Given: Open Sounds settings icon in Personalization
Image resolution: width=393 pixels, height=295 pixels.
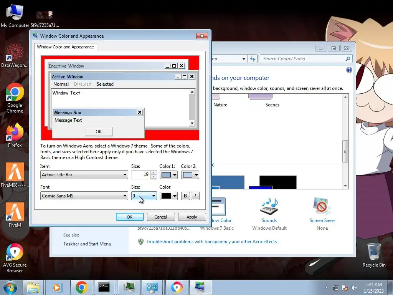Looking at the screenshot, I should click(269, 206).
